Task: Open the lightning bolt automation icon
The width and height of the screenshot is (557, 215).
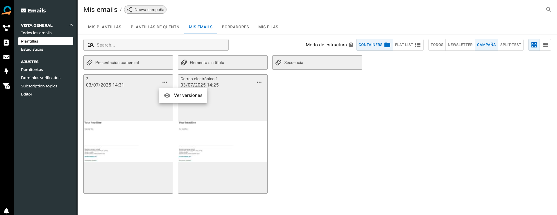Action: (x=6, y=71)
